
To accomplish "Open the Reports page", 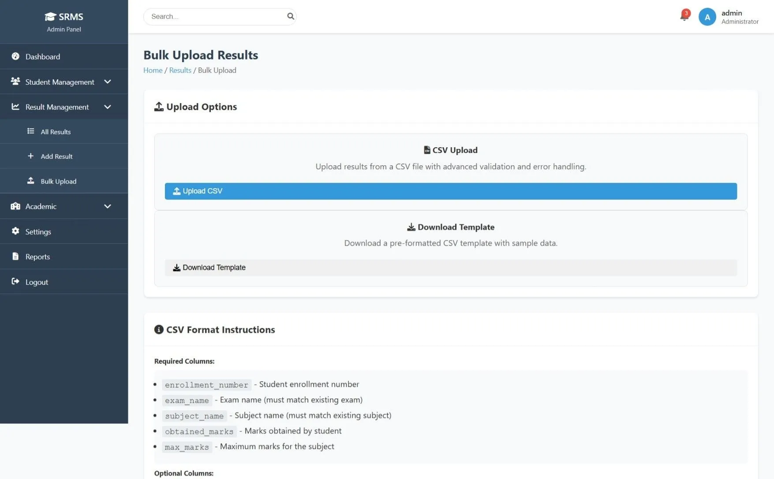I will [38, 256].
